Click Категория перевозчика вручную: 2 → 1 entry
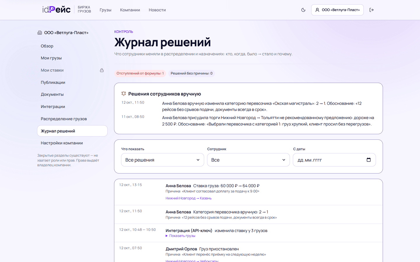 (x=231, y=212)
